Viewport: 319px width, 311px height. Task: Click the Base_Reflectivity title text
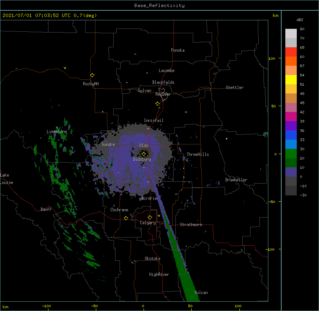click(159, 6)
